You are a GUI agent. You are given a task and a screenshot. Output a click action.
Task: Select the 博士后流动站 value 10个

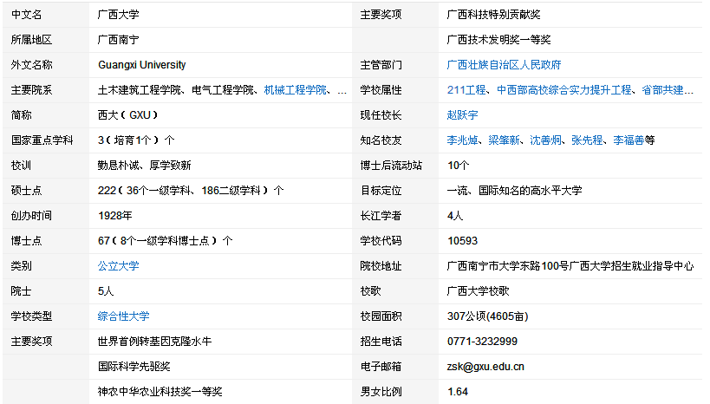click(x=459, y=166)
